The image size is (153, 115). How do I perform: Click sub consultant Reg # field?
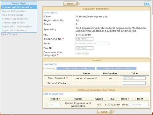pos(55,104)
